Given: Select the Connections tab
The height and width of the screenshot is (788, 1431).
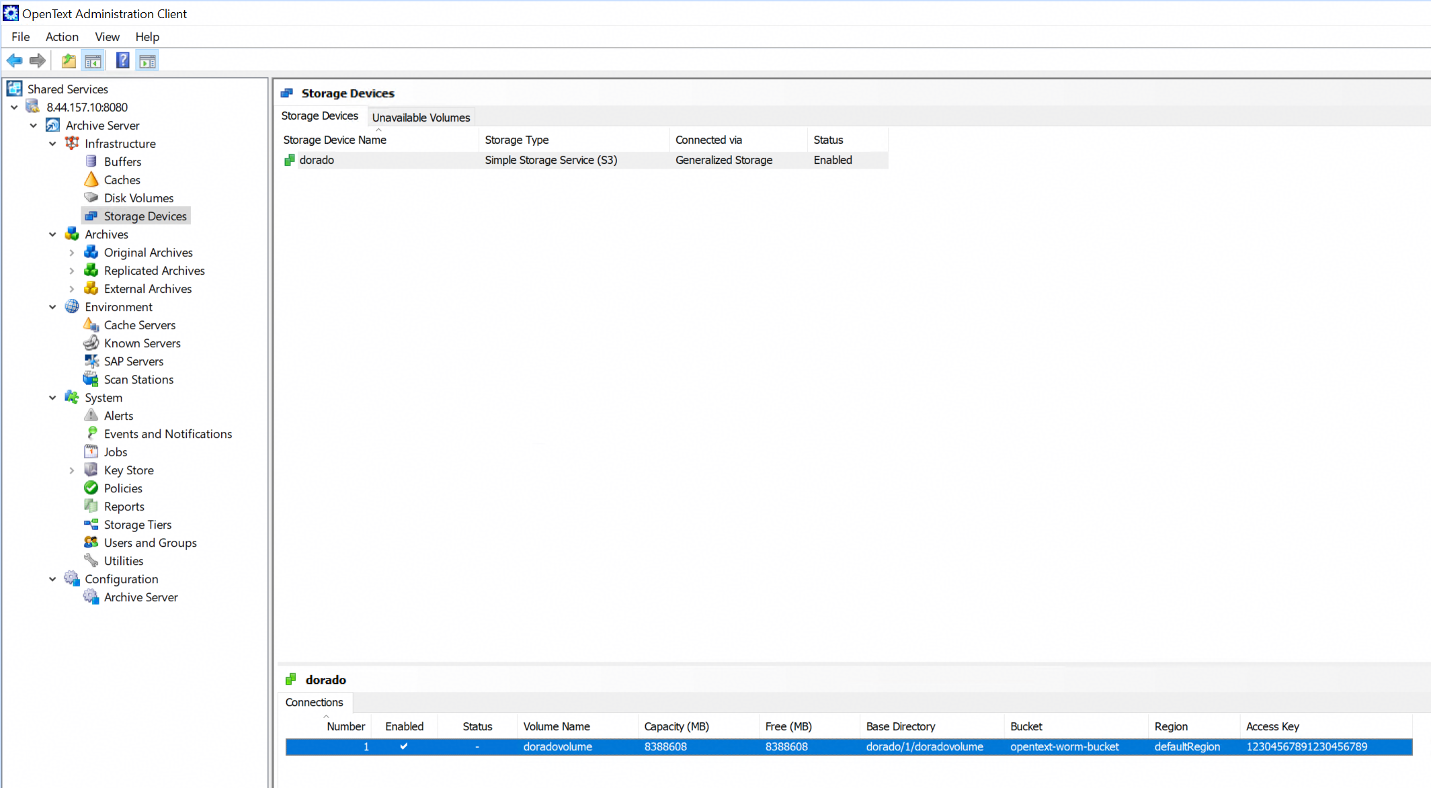Looking at the screenshot, I should (x=315, y=702).
